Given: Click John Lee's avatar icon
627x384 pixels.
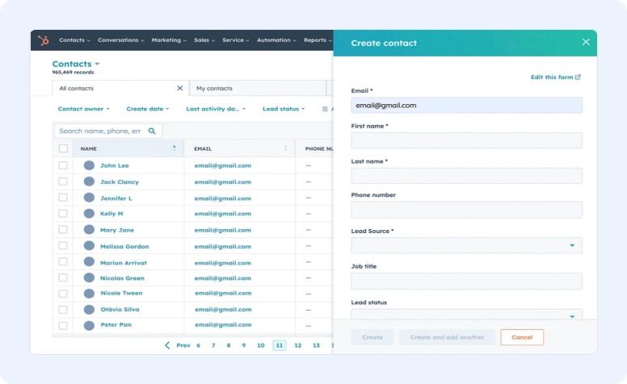Looking at the screenshot, I should (x=89, y=165).
